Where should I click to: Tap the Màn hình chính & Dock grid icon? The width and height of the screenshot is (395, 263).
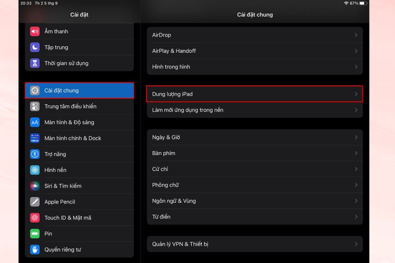[x=35, y=138]
